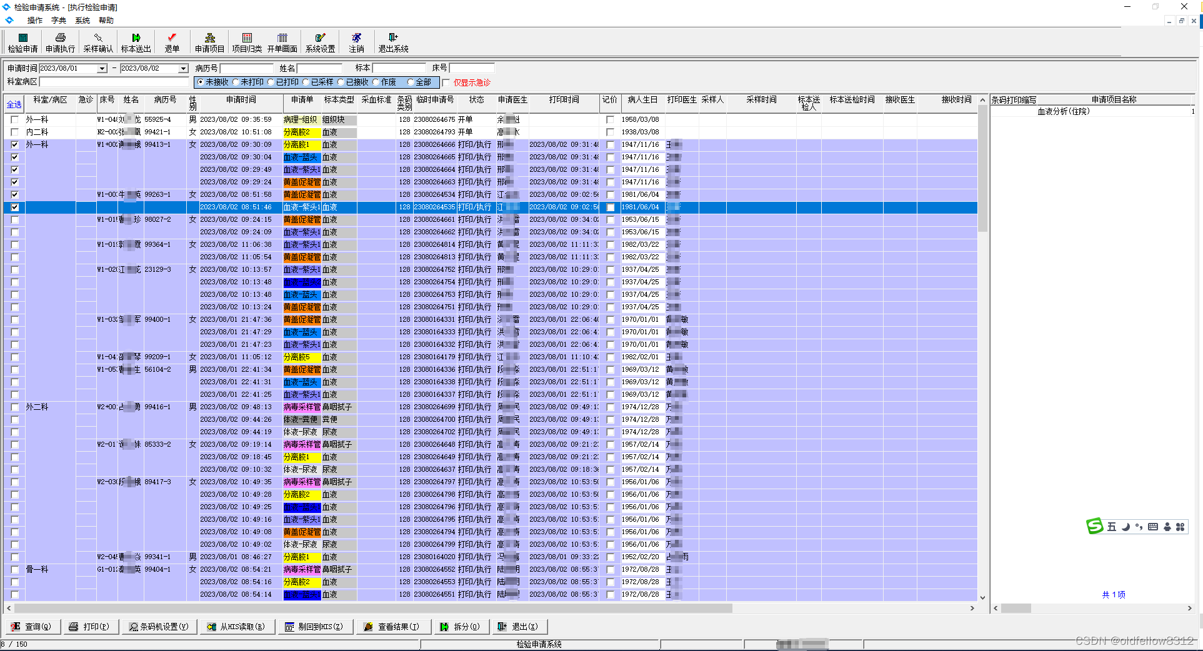This screenshot has width=1203, height=651.
Task: Click the 条码打印缩写 column header
Action: click(x=1014, y=100)
